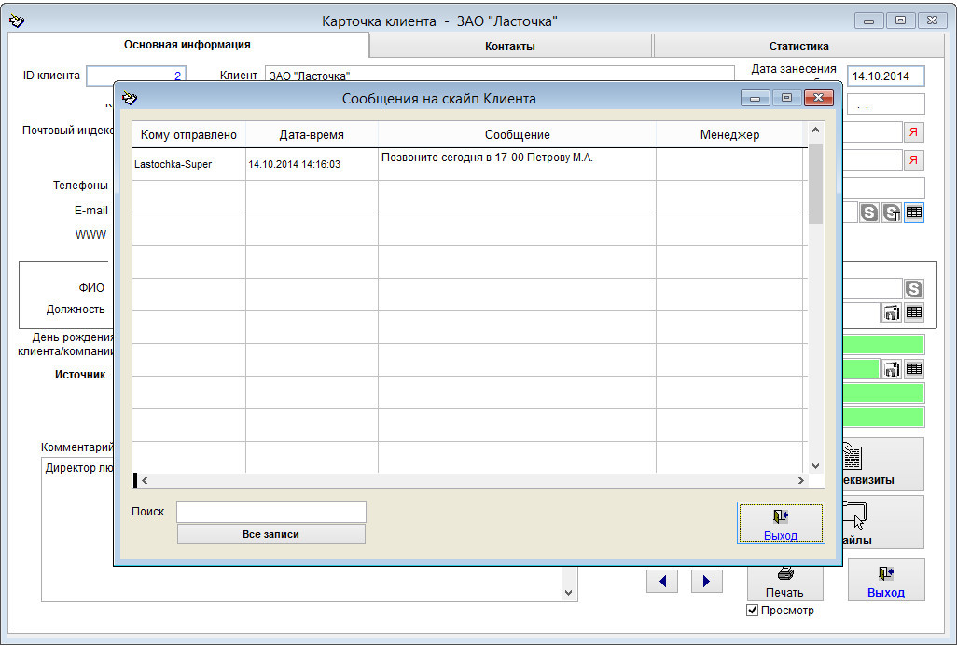Click the Сообщение column header
The image size is (957, 646).
point(518,135)
